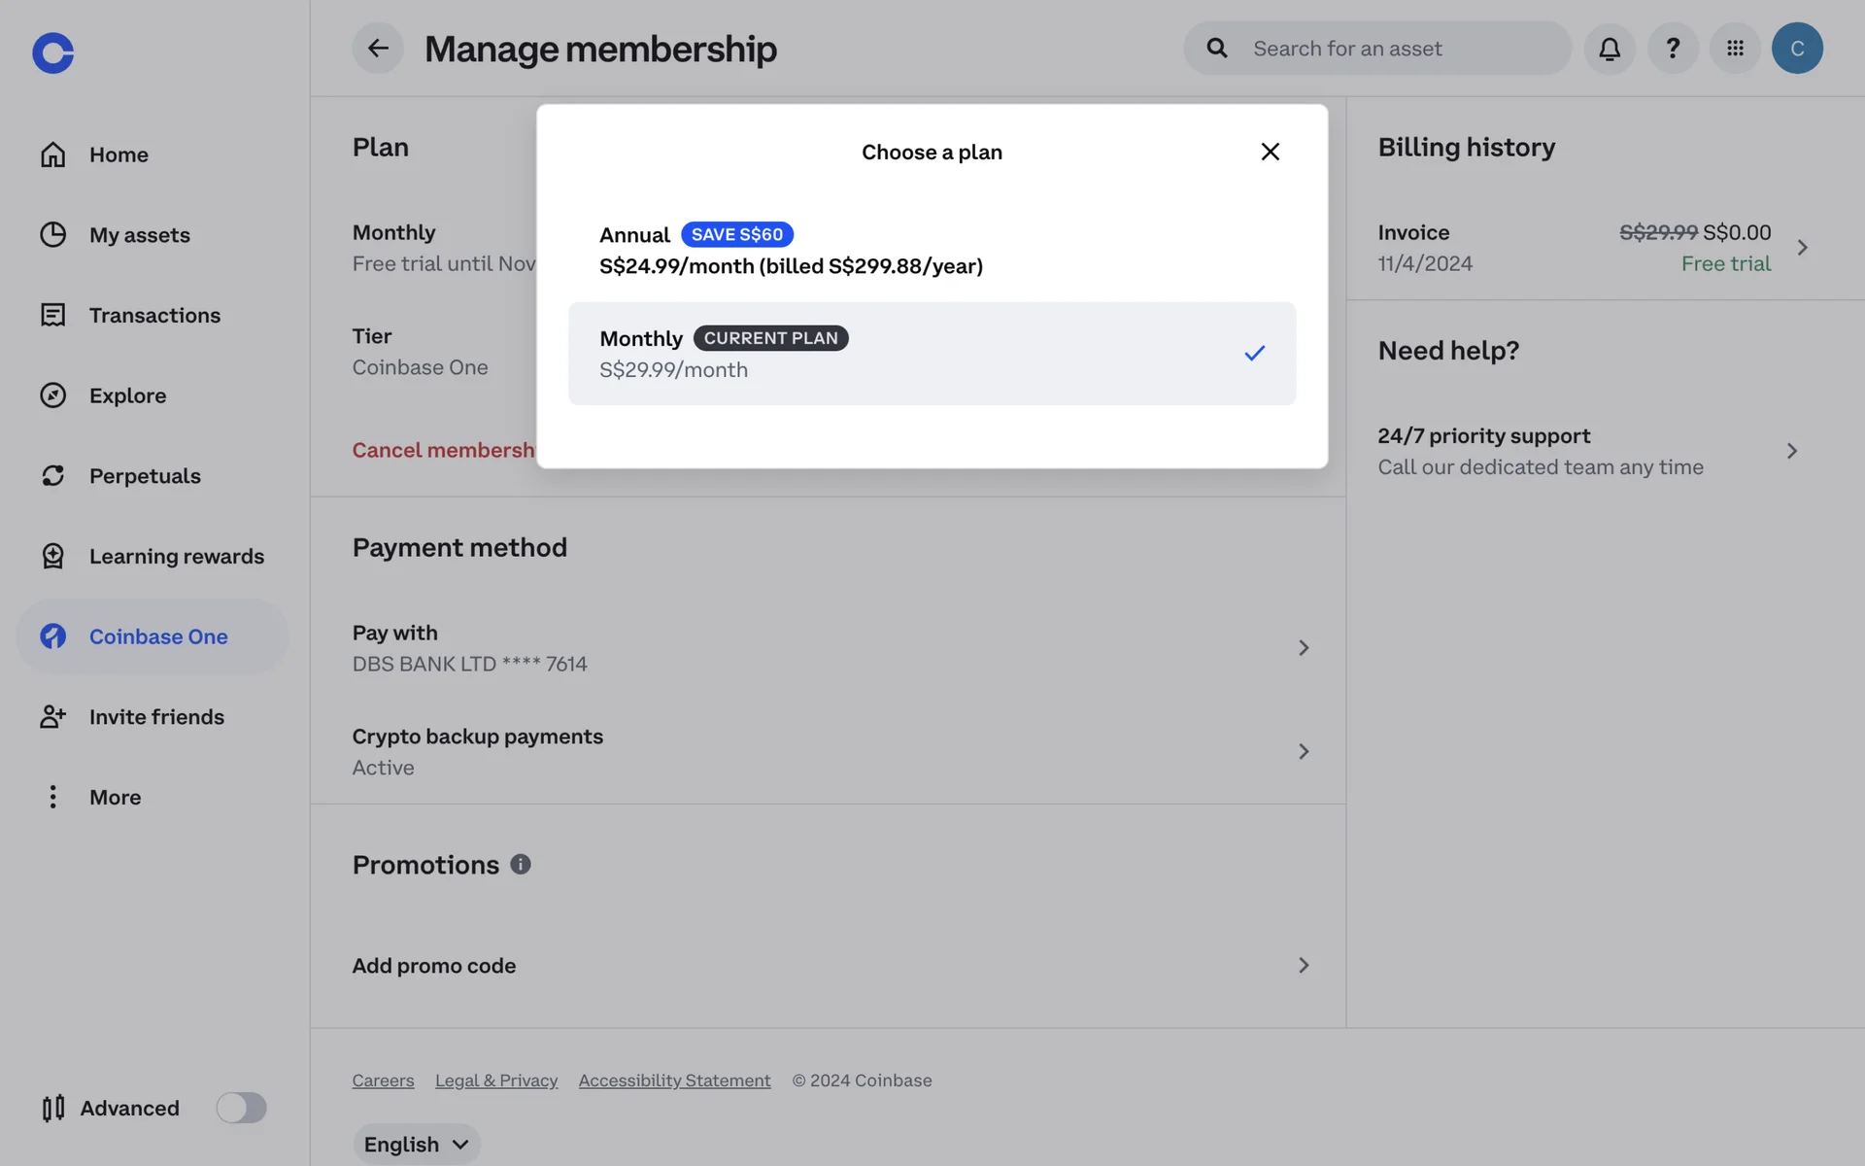Close the Choose a plan dialog

coord(1270,152)
